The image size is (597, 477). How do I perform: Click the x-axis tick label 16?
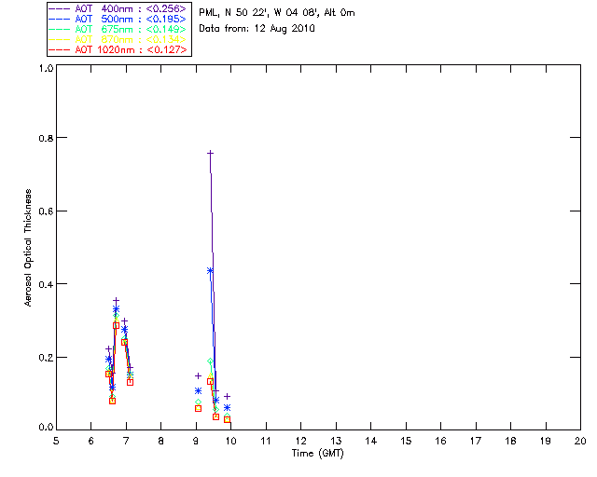tap(440, 441)
